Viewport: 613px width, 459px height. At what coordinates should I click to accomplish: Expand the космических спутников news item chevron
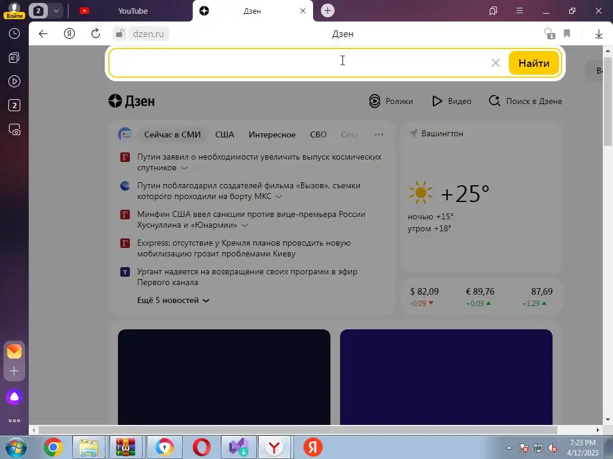click(x=184, y=168)
